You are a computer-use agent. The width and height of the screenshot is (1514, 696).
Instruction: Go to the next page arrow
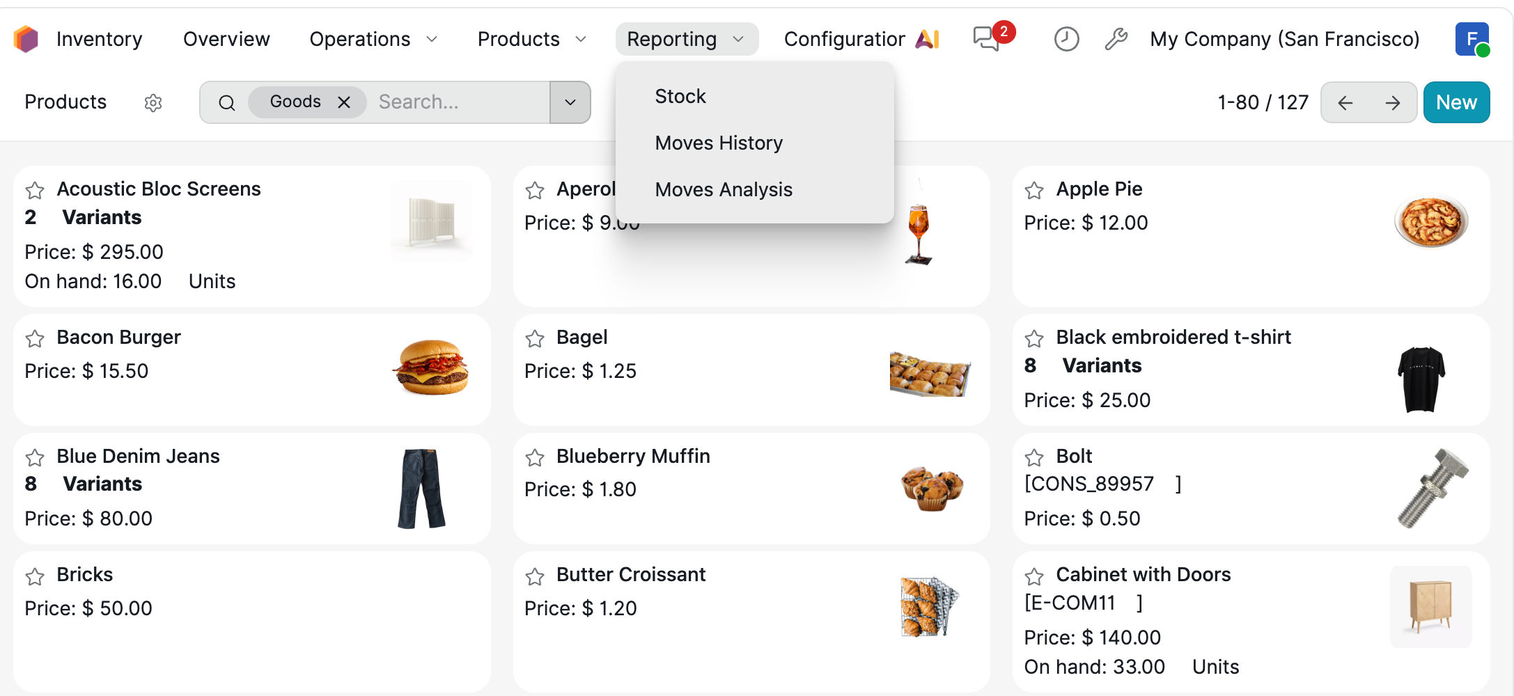point(1393,103)
